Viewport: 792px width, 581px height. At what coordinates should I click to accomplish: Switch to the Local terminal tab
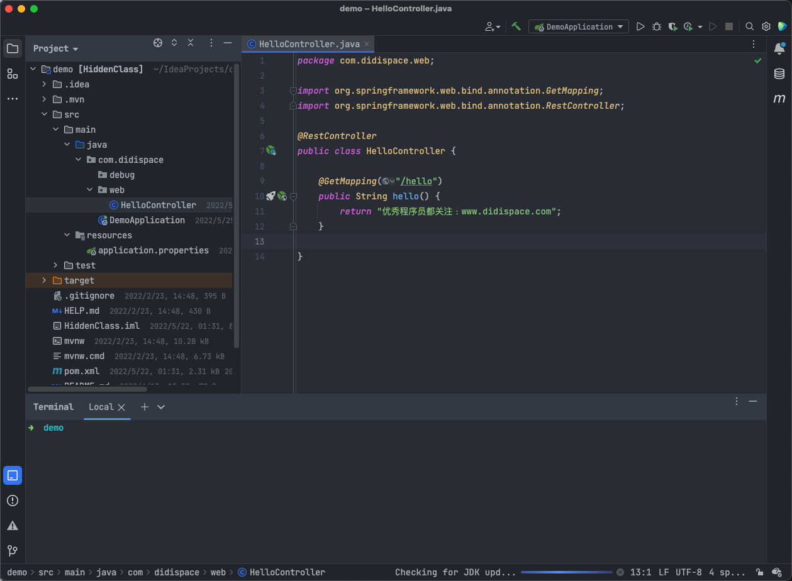tap(101, 407)
